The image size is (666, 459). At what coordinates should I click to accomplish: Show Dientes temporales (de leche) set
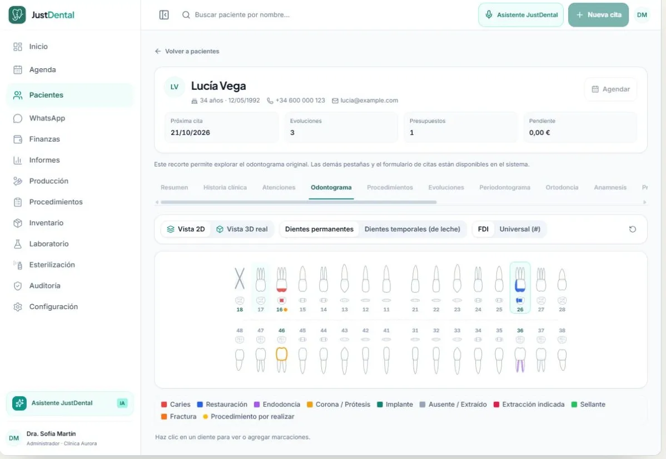click(412, 229)
